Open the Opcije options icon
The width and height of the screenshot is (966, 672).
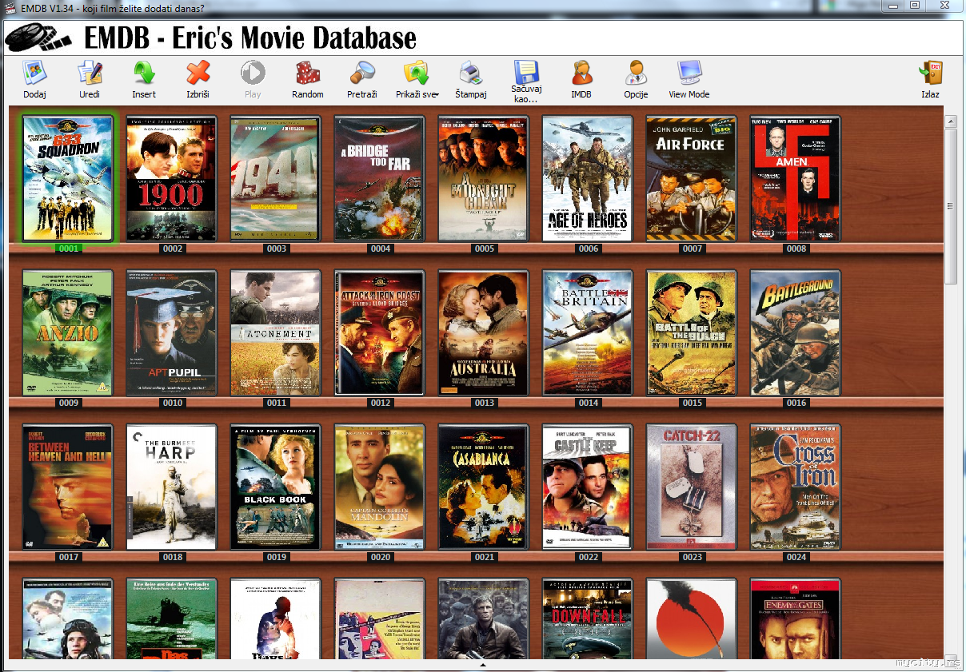tap(636, 73)
